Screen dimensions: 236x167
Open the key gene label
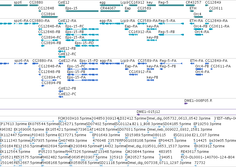[149, 2]
